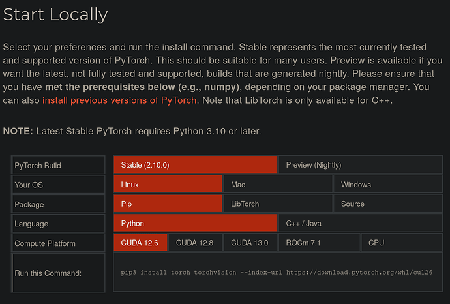This screenshot has height=304, width=450.
Task: Switch package to LibTorch
Action: coord(277,204)
